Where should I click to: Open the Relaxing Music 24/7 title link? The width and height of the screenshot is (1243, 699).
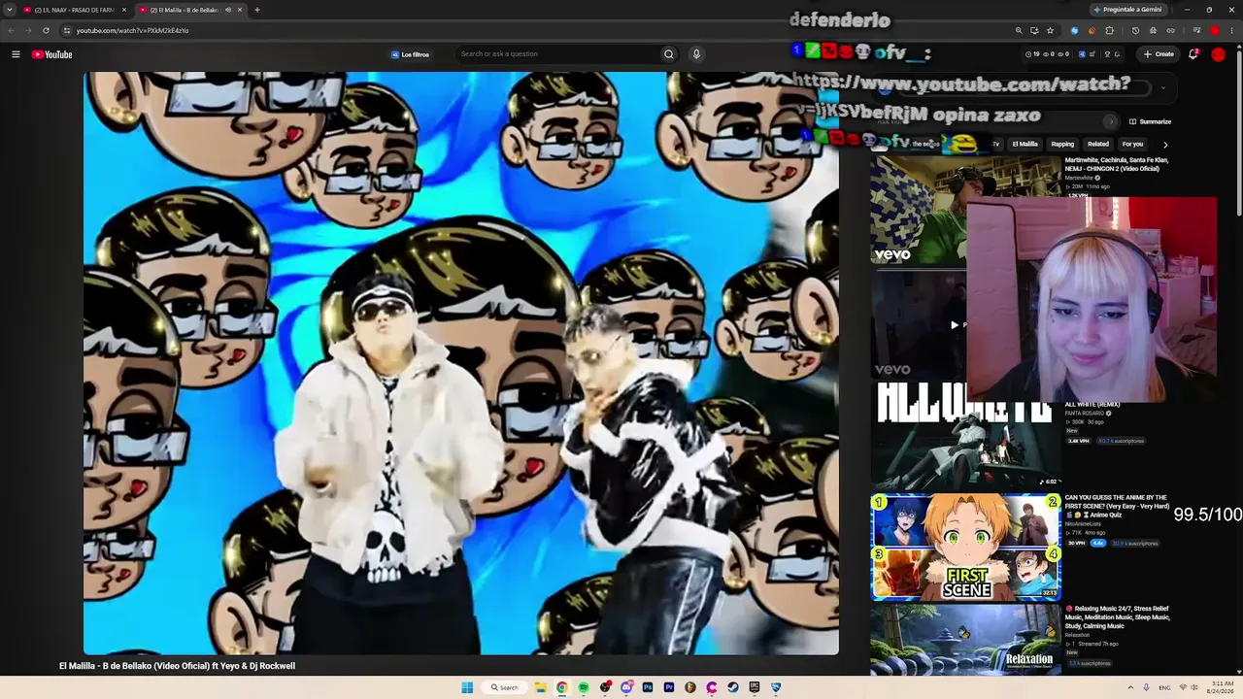point(1118,617)
